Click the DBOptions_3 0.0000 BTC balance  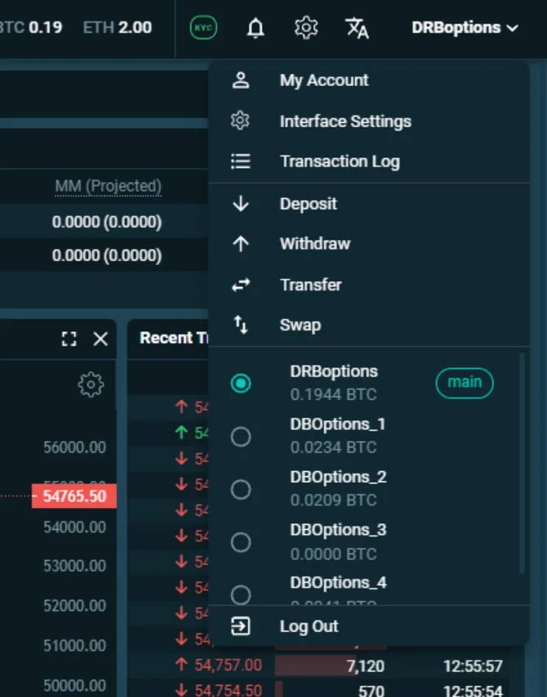tap(334, 554)
